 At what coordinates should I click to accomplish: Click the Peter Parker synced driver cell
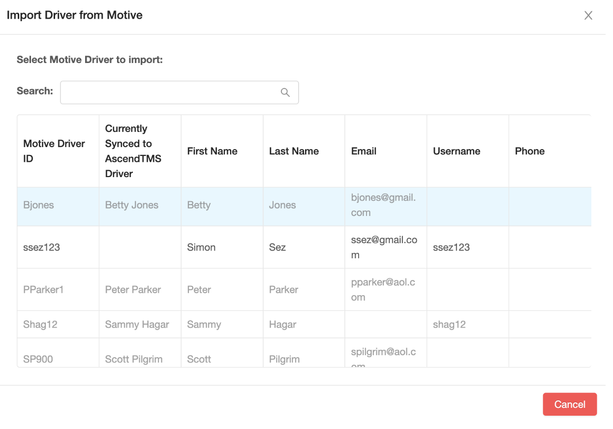[140, 290]
